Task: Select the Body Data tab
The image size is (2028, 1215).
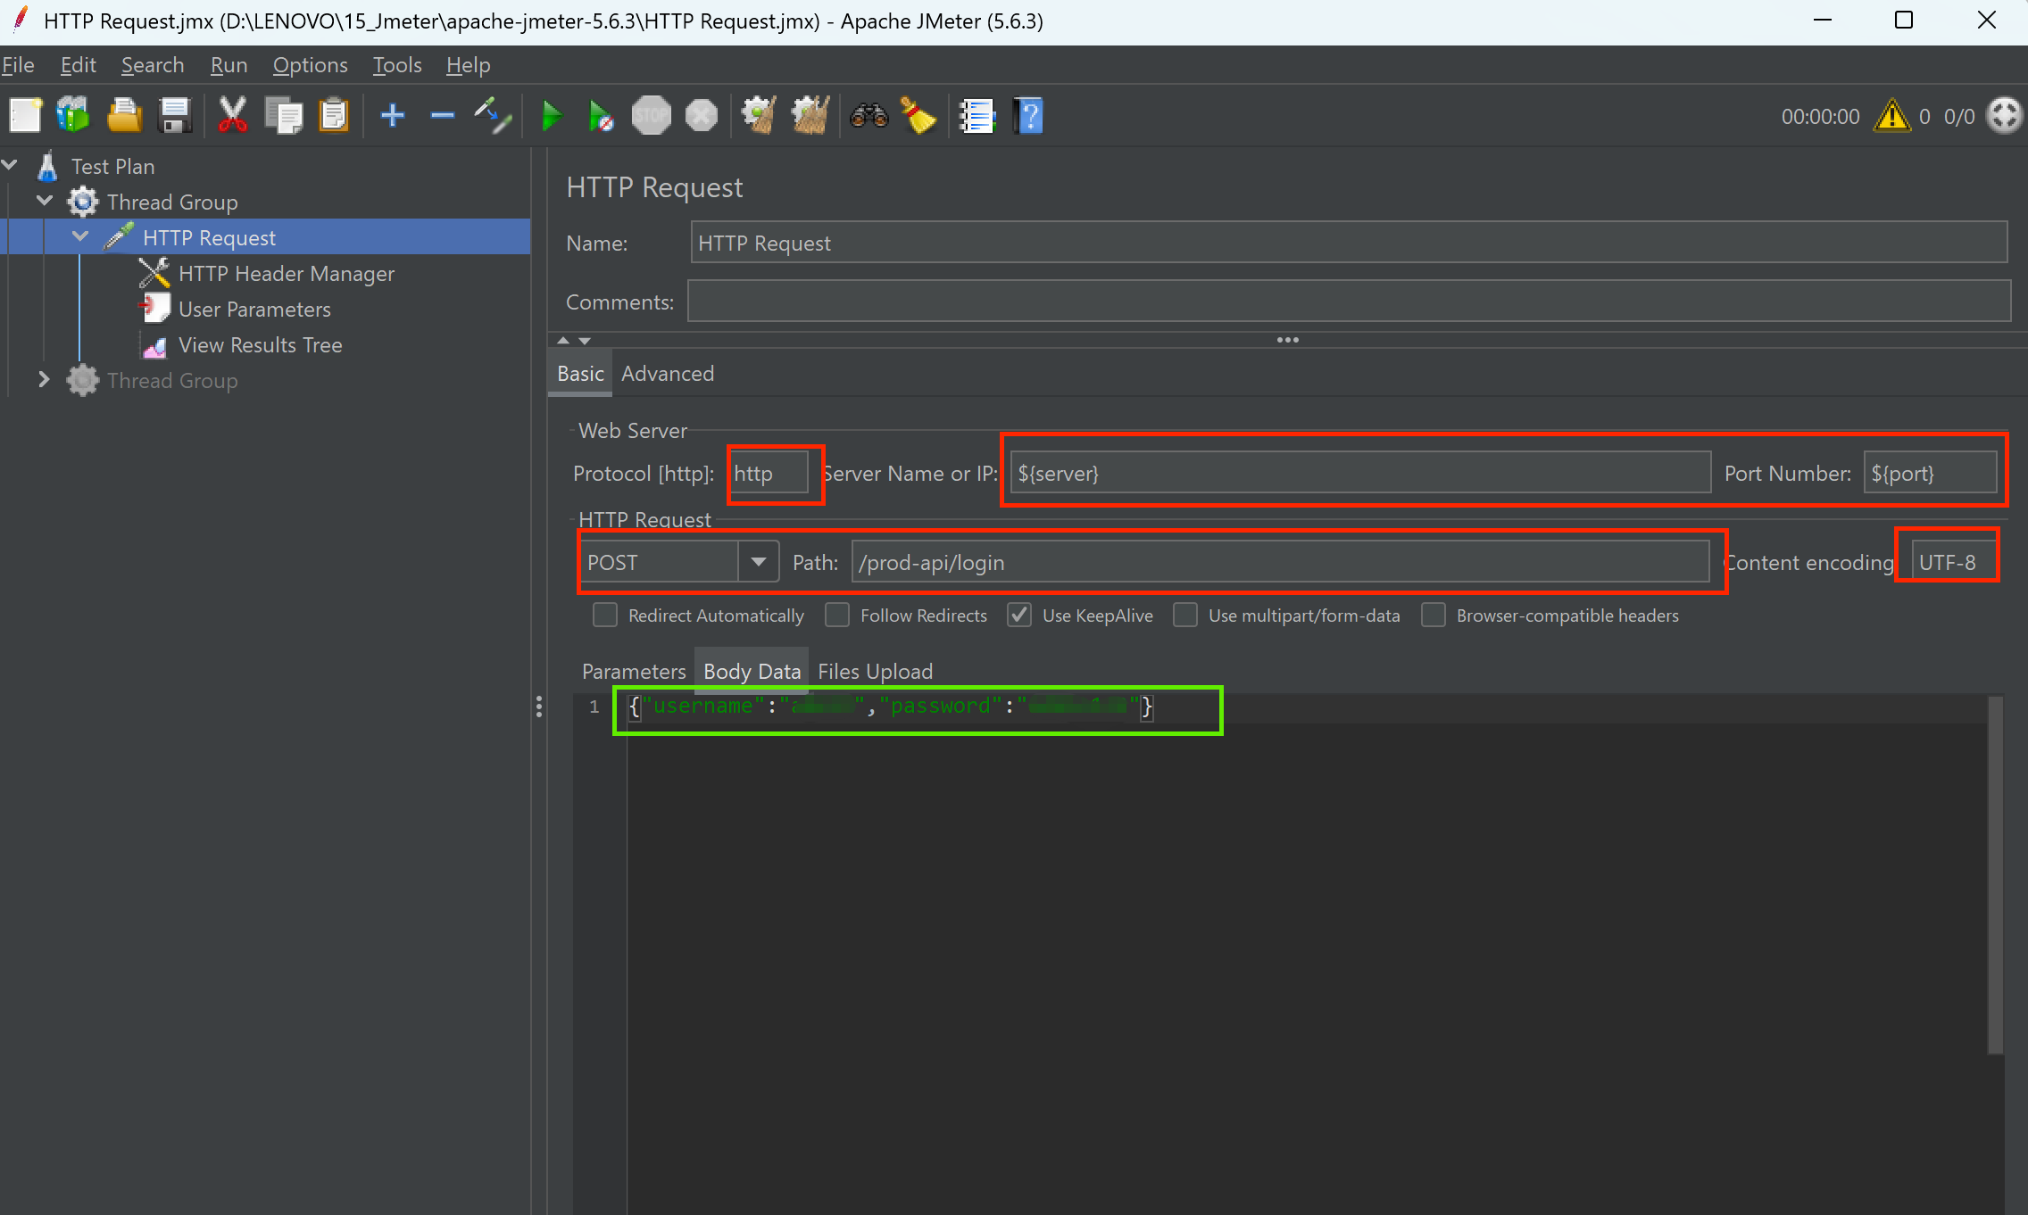Action: click(752, 672)
